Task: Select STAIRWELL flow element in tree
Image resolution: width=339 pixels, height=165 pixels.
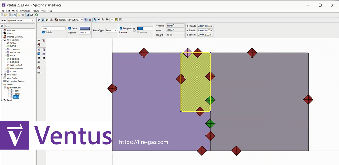Action: coord(15,49)
